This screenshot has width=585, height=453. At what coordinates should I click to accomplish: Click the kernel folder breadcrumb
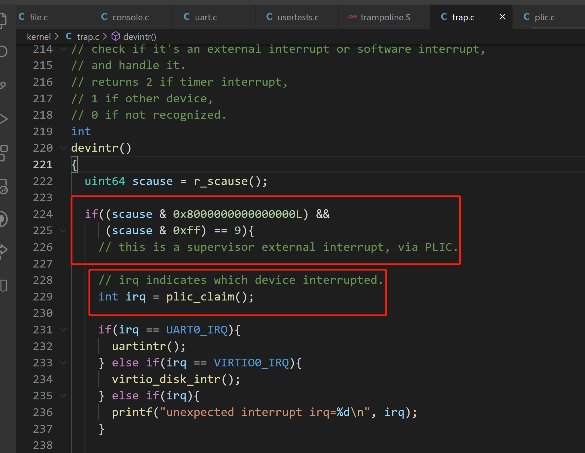click(39, 37)
